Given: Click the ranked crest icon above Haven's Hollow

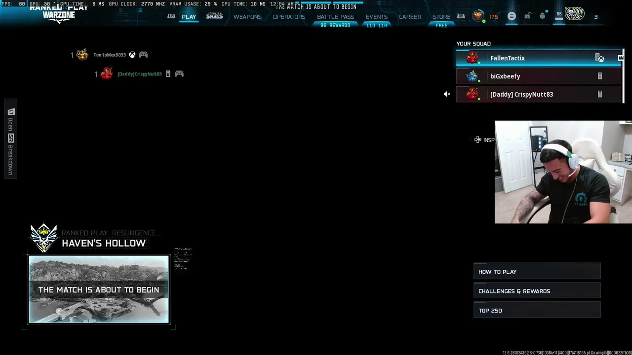Looking at the screenshot, I should (44, 238).
